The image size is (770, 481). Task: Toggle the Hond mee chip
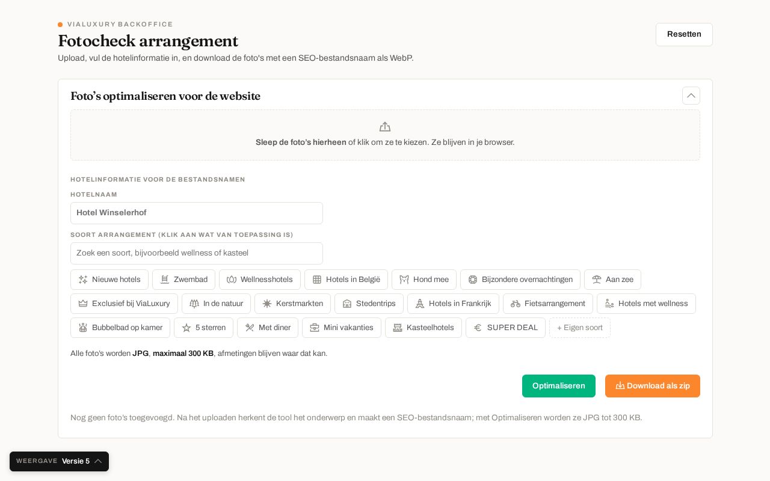point(424,280)
